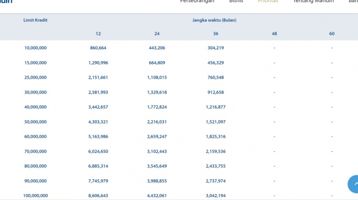
Task: Click the 3,442,657 installment value
Action: click(x=98, y=107)
